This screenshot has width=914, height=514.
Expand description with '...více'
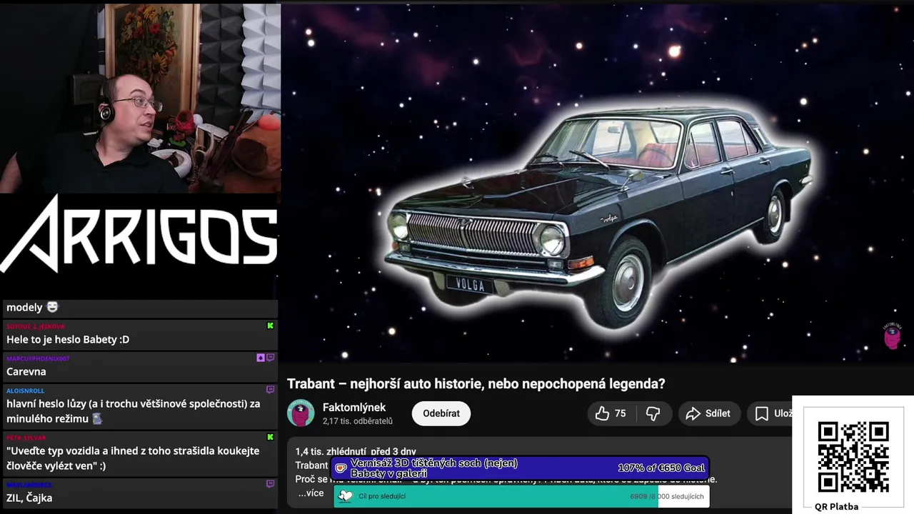[311, 493]
